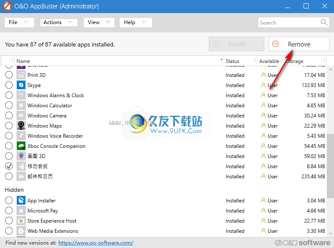Sort the list by Storage column

point(305,61)
